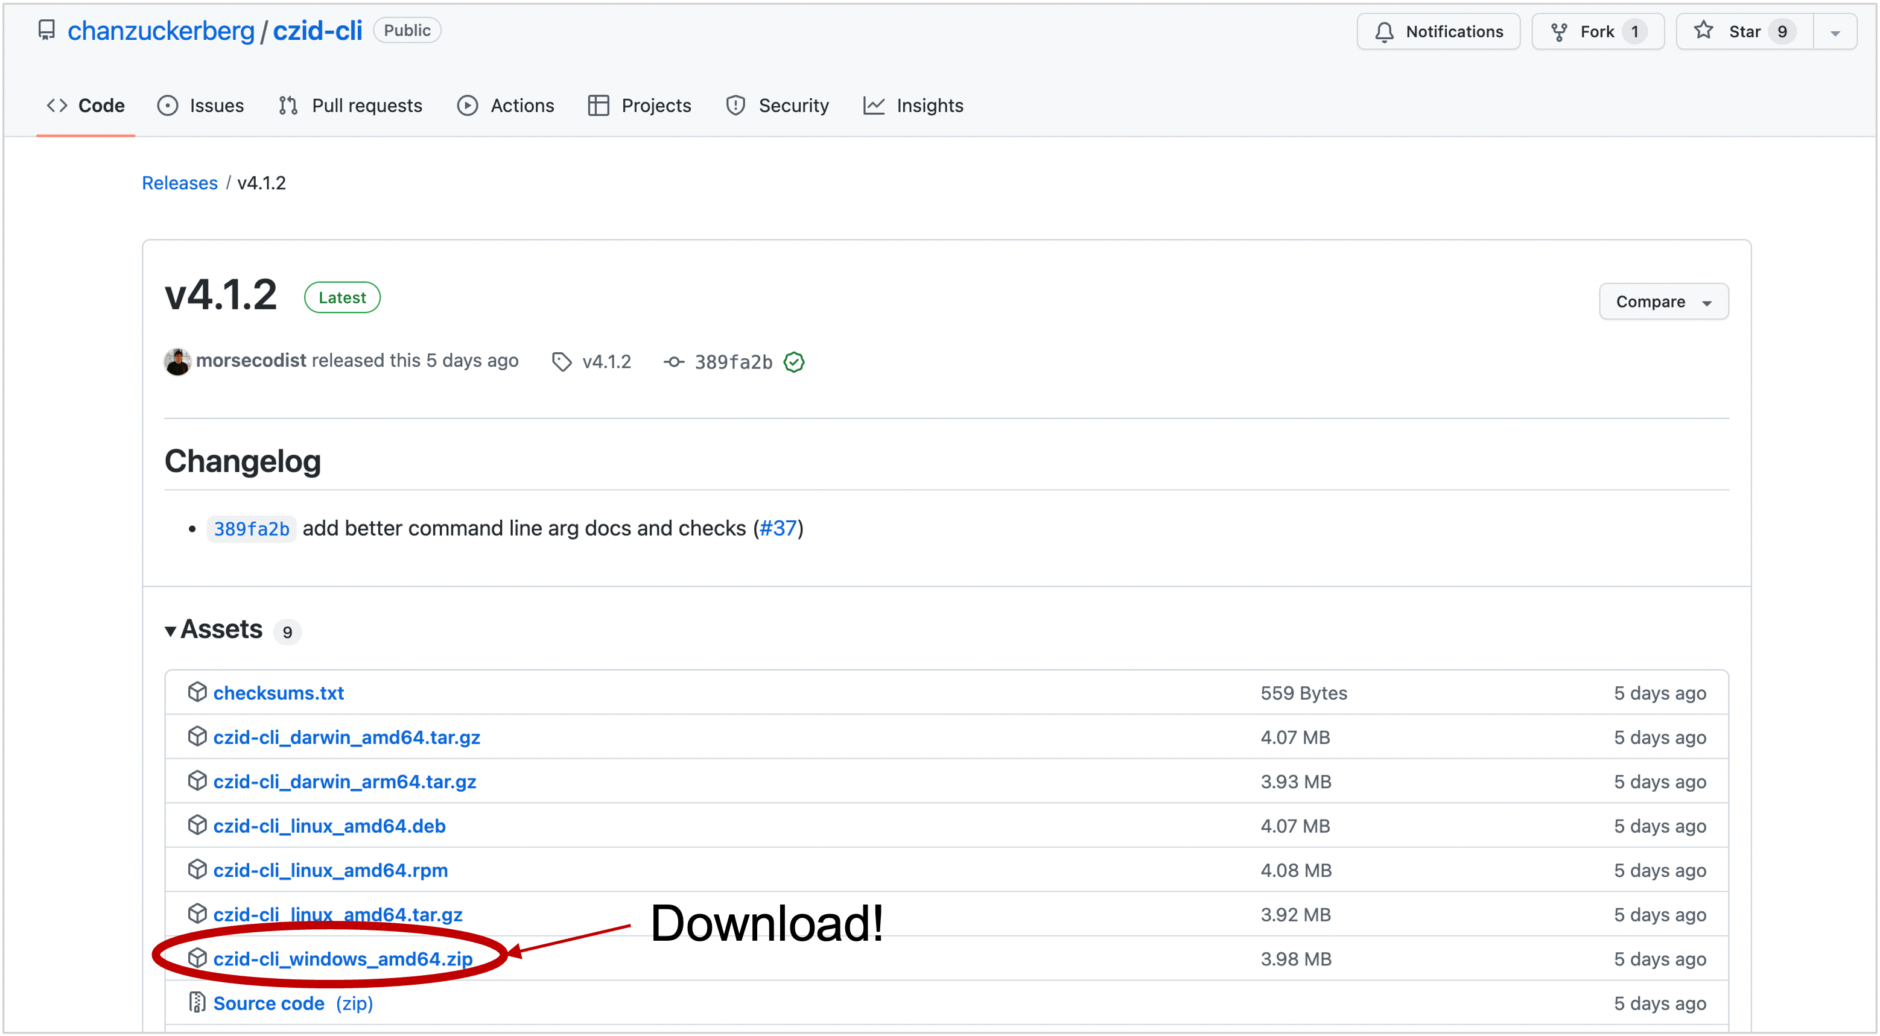Click zip file icon beside Source code
Image resolution: width=1880 pixels, height=1036 pixels.
[x=197, y=1002]
